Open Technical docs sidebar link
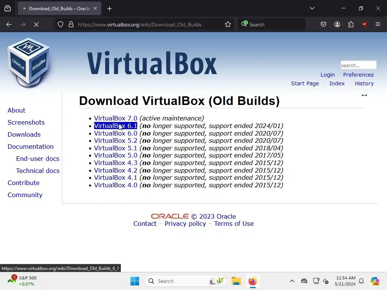The height and width of the screenshot is (290, 387). [38, 171]
